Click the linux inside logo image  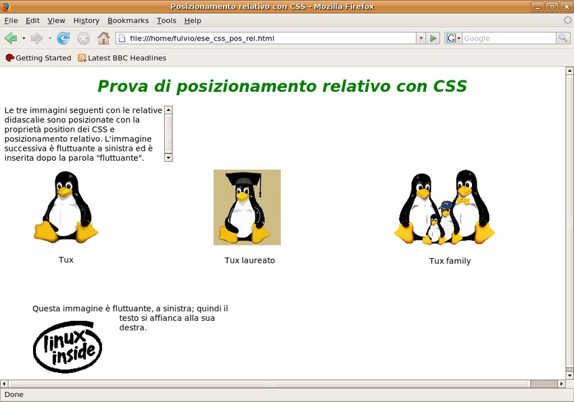tap(68, 347)
